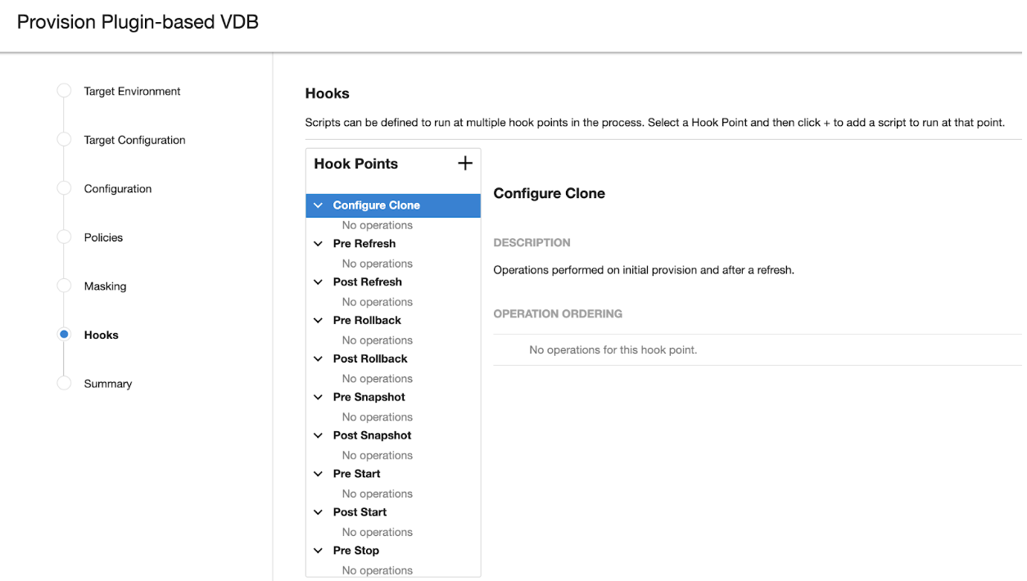Click the plus icon to add hook script
1027x581 pixels.
coord(464,164)
